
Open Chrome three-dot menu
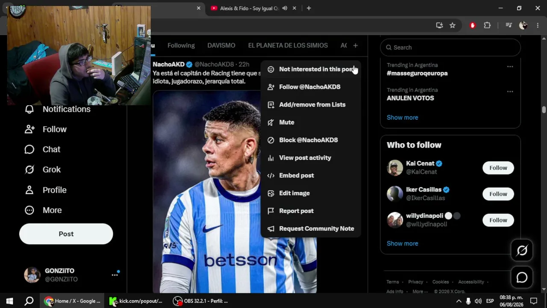click(x=538, y=25)
